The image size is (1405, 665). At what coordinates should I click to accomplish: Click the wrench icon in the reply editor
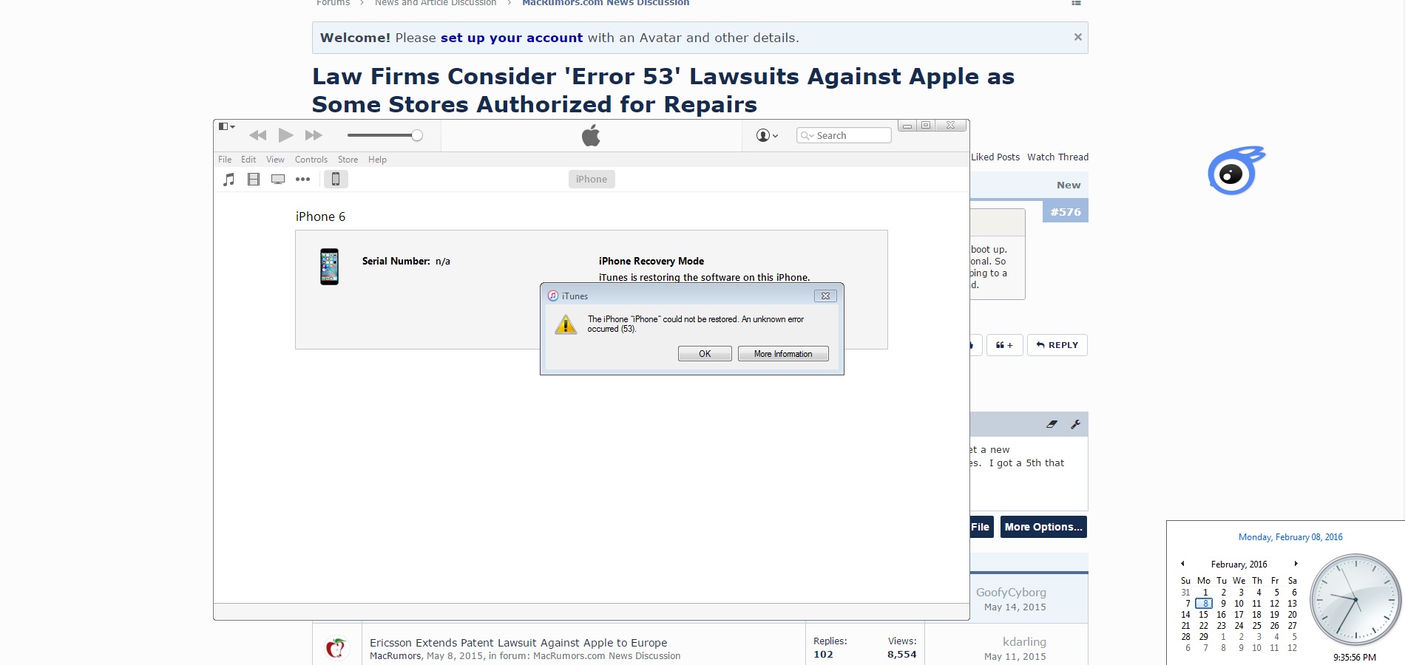[1075, 424]
